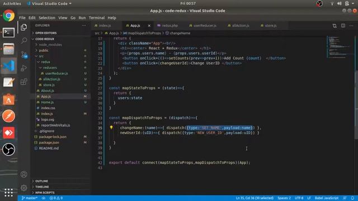This screenshot has width=358, height=201.
Task: Open Explorer panel more actions ellipsis
Action: pos(84,26)
